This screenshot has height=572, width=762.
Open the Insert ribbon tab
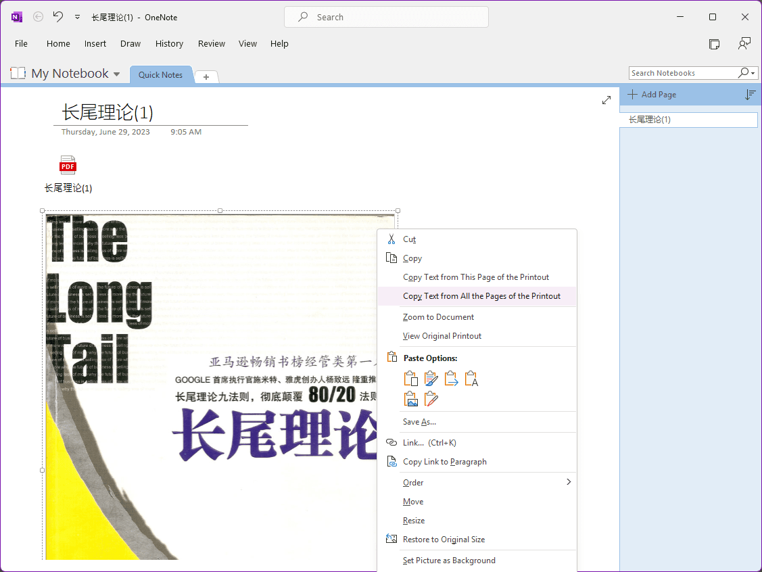tap(95, 43)
